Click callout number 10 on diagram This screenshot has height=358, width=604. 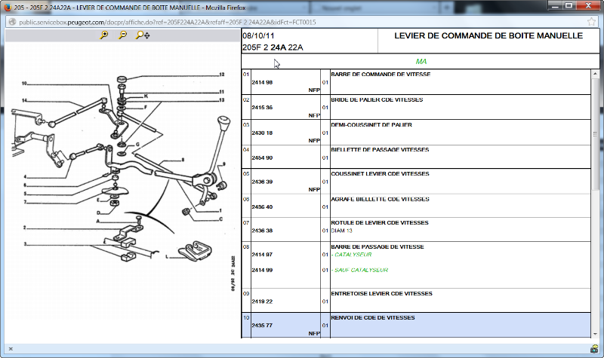pyautogui.click(x=24, y=84)
